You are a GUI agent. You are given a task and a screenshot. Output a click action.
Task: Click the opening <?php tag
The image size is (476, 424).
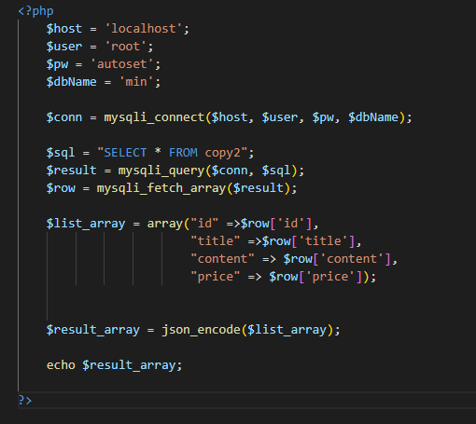(x=35, y=11)
